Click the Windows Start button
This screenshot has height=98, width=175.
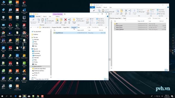point(2,96)
